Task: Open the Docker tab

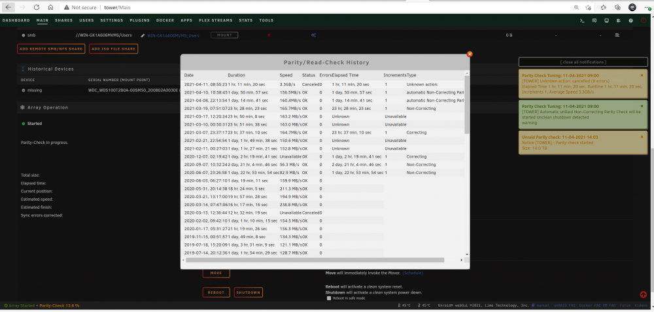Action: [x=165, y=20]
